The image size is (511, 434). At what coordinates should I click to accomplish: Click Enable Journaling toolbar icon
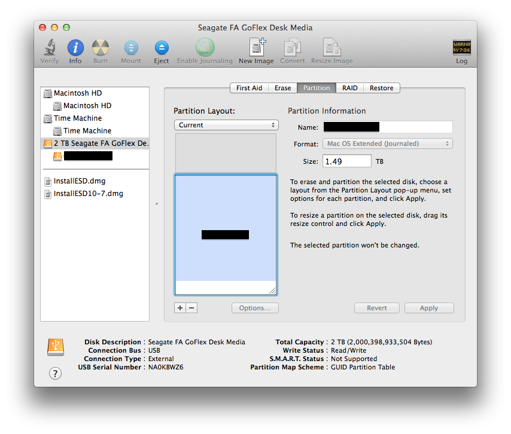(x=205, y=47)
